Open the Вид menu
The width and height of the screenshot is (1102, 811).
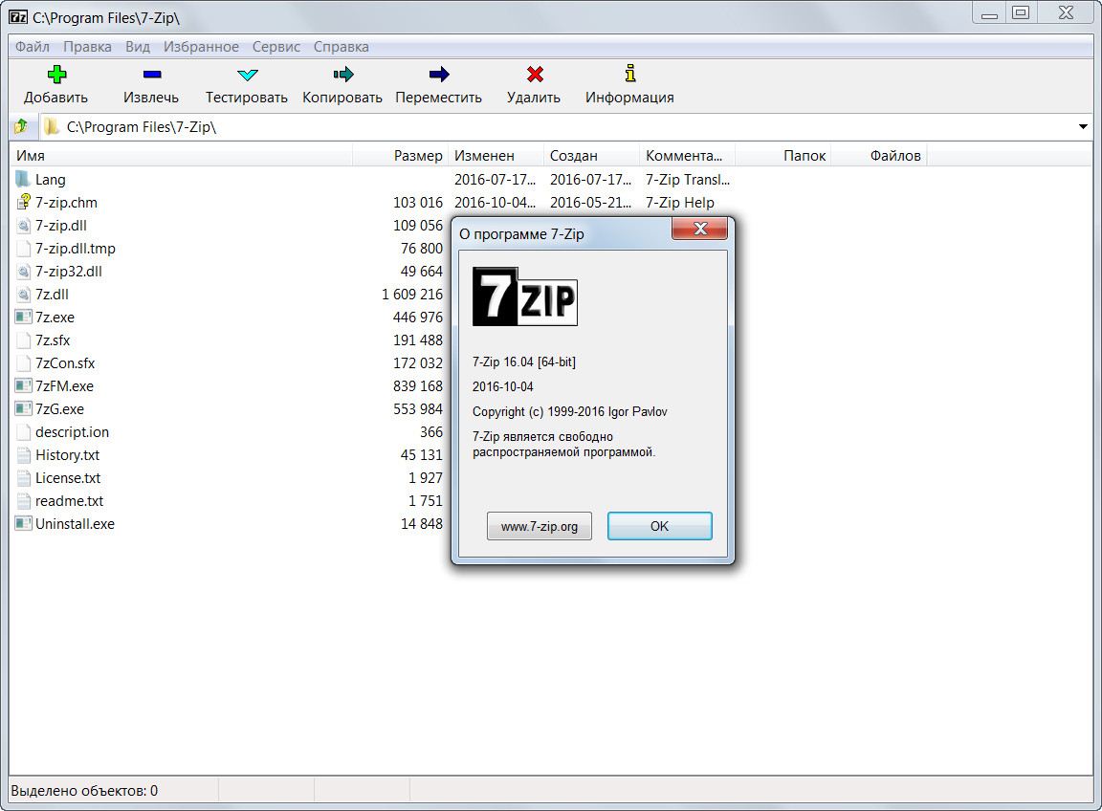click(x=138, y=46)
